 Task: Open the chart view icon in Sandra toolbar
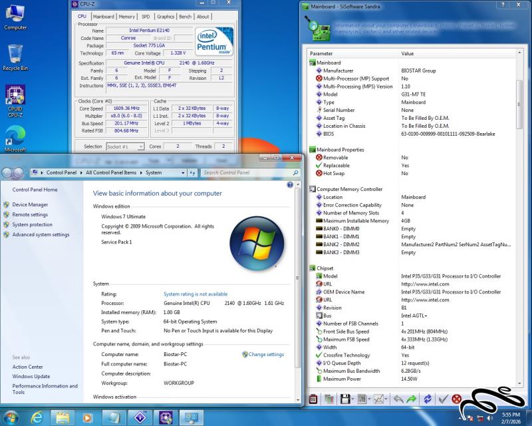380,399
